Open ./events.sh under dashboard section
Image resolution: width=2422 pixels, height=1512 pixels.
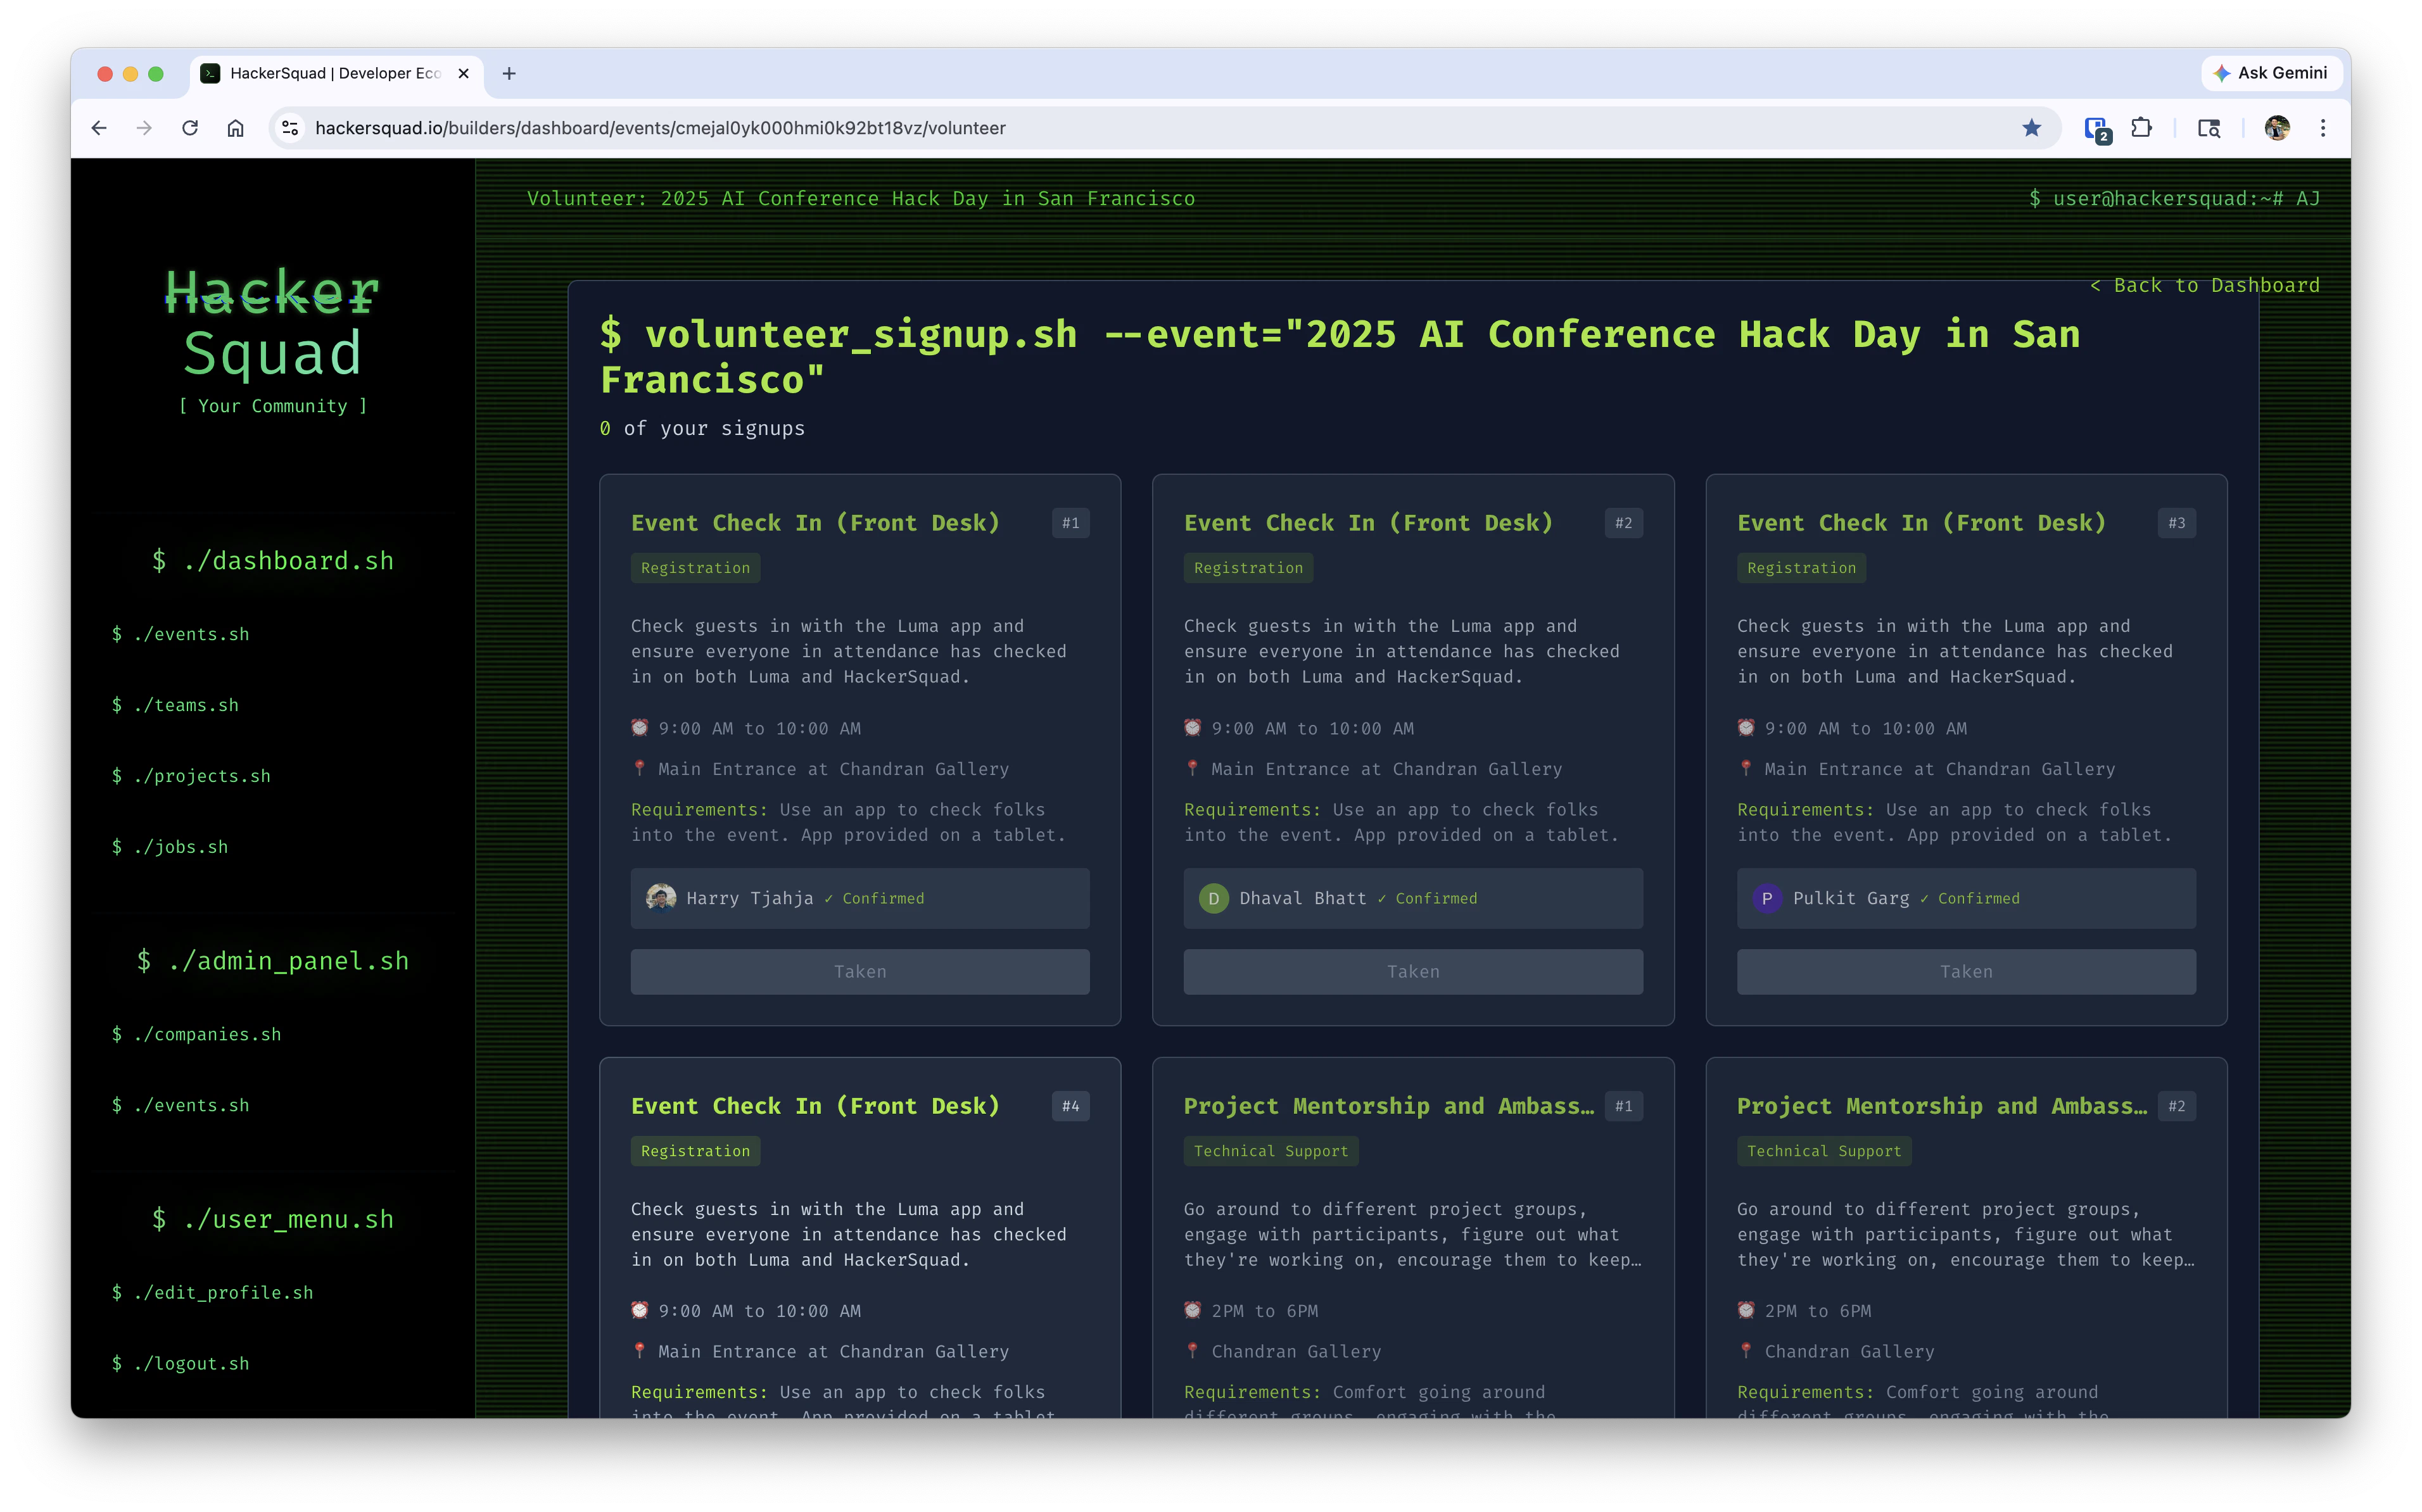point(181,634)
